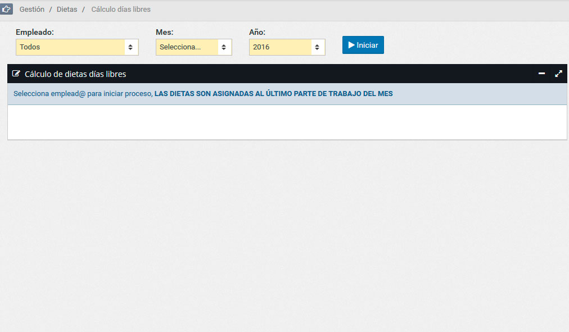The image size is (569, 332).
Task: Open the Empleado dropdown showing Todos
Action: (77, 47)
